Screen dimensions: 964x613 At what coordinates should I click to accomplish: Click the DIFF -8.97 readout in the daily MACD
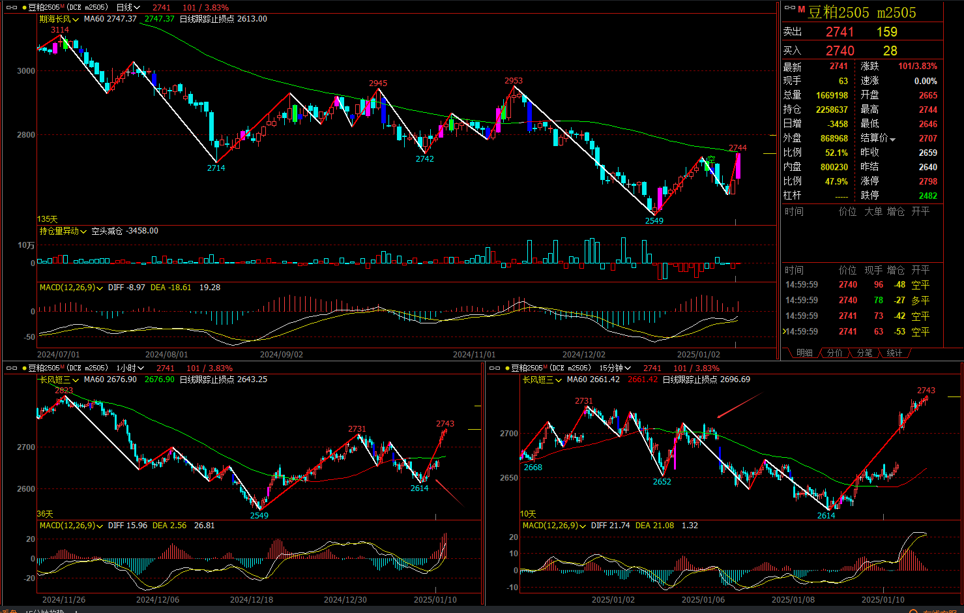[x=126, y=288]
